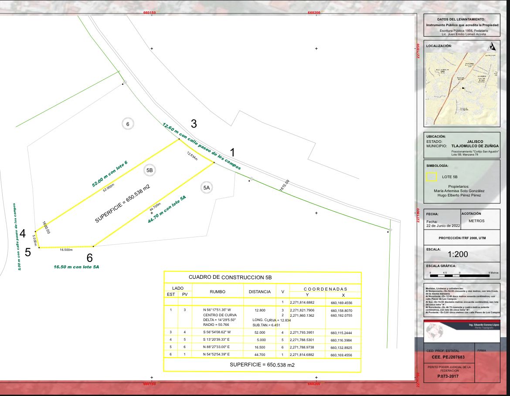Click the DISTANCIA column header
The image size is (510, 396).
pyautogui.click(x=260, y=291)
